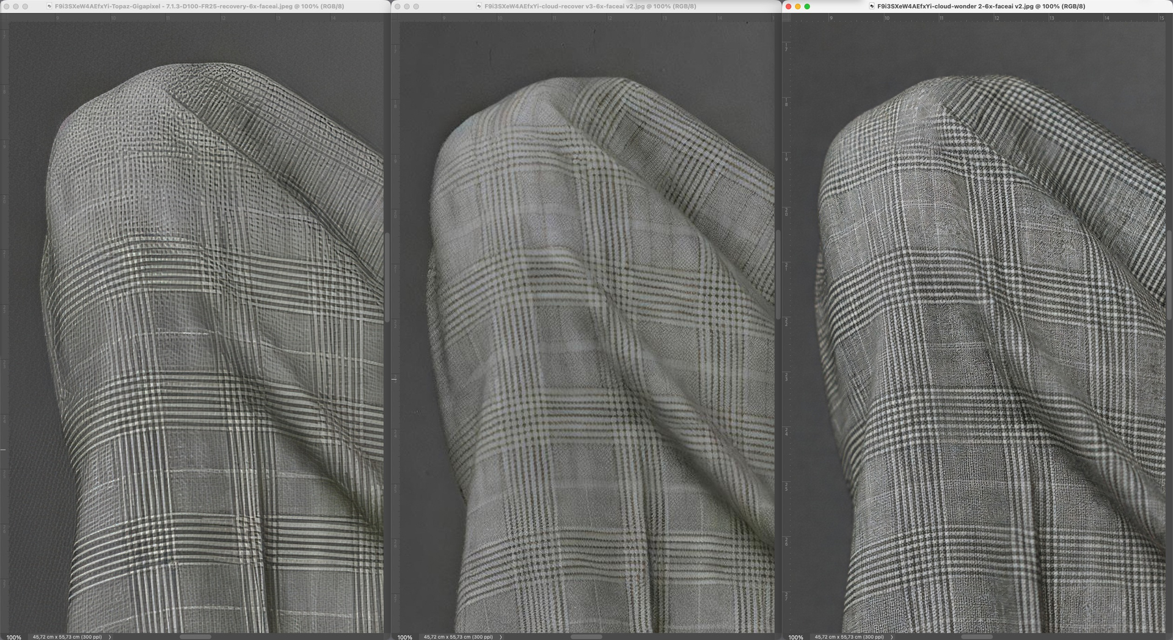Minimize the cloud-wonder 2 window
This screenshot has height=640, width=1173.
[x=797, y=6]
